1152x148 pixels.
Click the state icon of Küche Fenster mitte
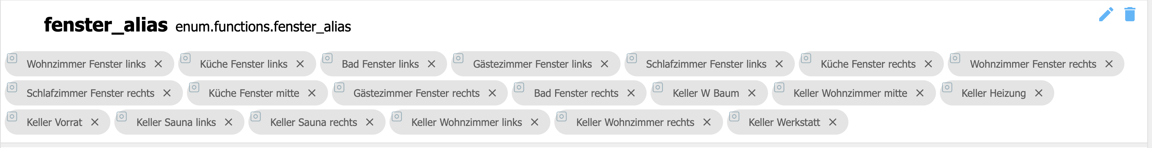tap(194, 87)
